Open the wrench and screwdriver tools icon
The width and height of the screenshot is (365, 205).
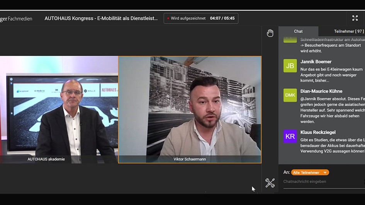tap(270, 183)
